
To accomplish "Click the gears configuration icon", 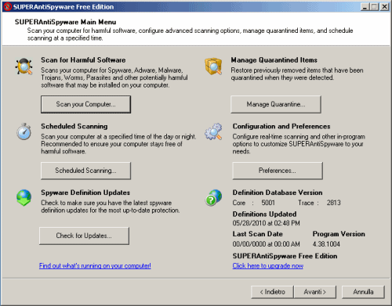I will point(213,131).
